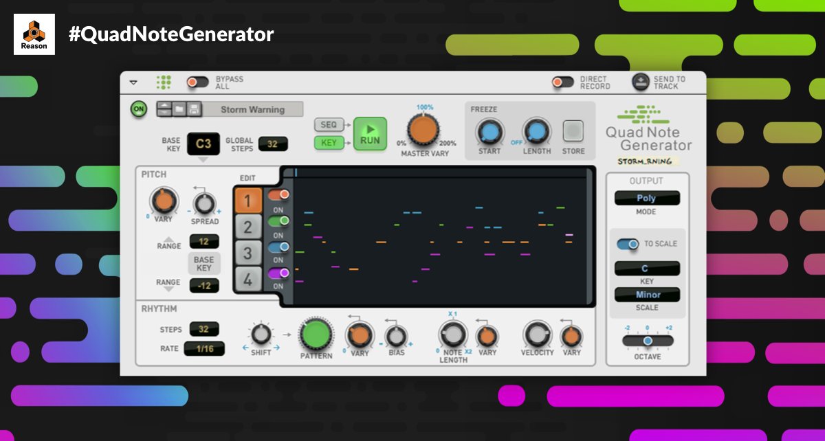Turn the device ON button off
Viewport: 825px width, 441px height.
[137, 109]
